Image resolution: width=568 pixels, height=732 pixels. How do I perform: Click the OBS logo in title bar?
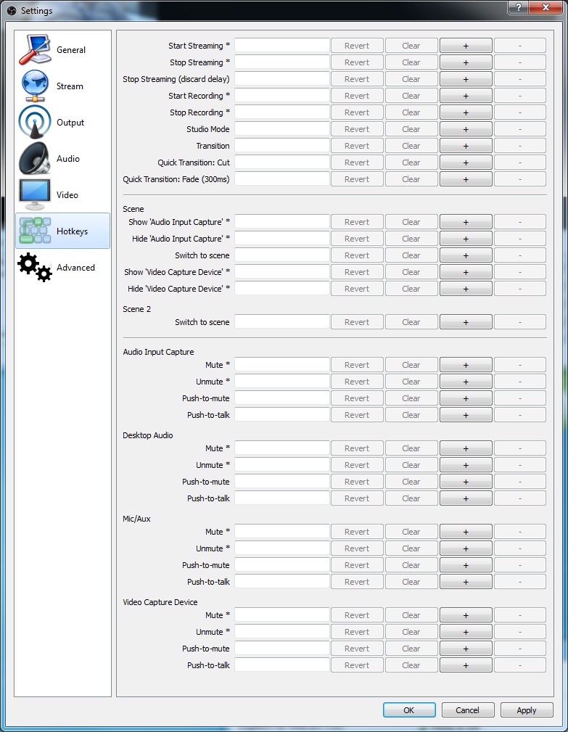[x=12, y=10]
